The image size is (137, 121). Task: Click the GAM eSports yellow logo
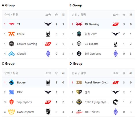coord(12,112)
